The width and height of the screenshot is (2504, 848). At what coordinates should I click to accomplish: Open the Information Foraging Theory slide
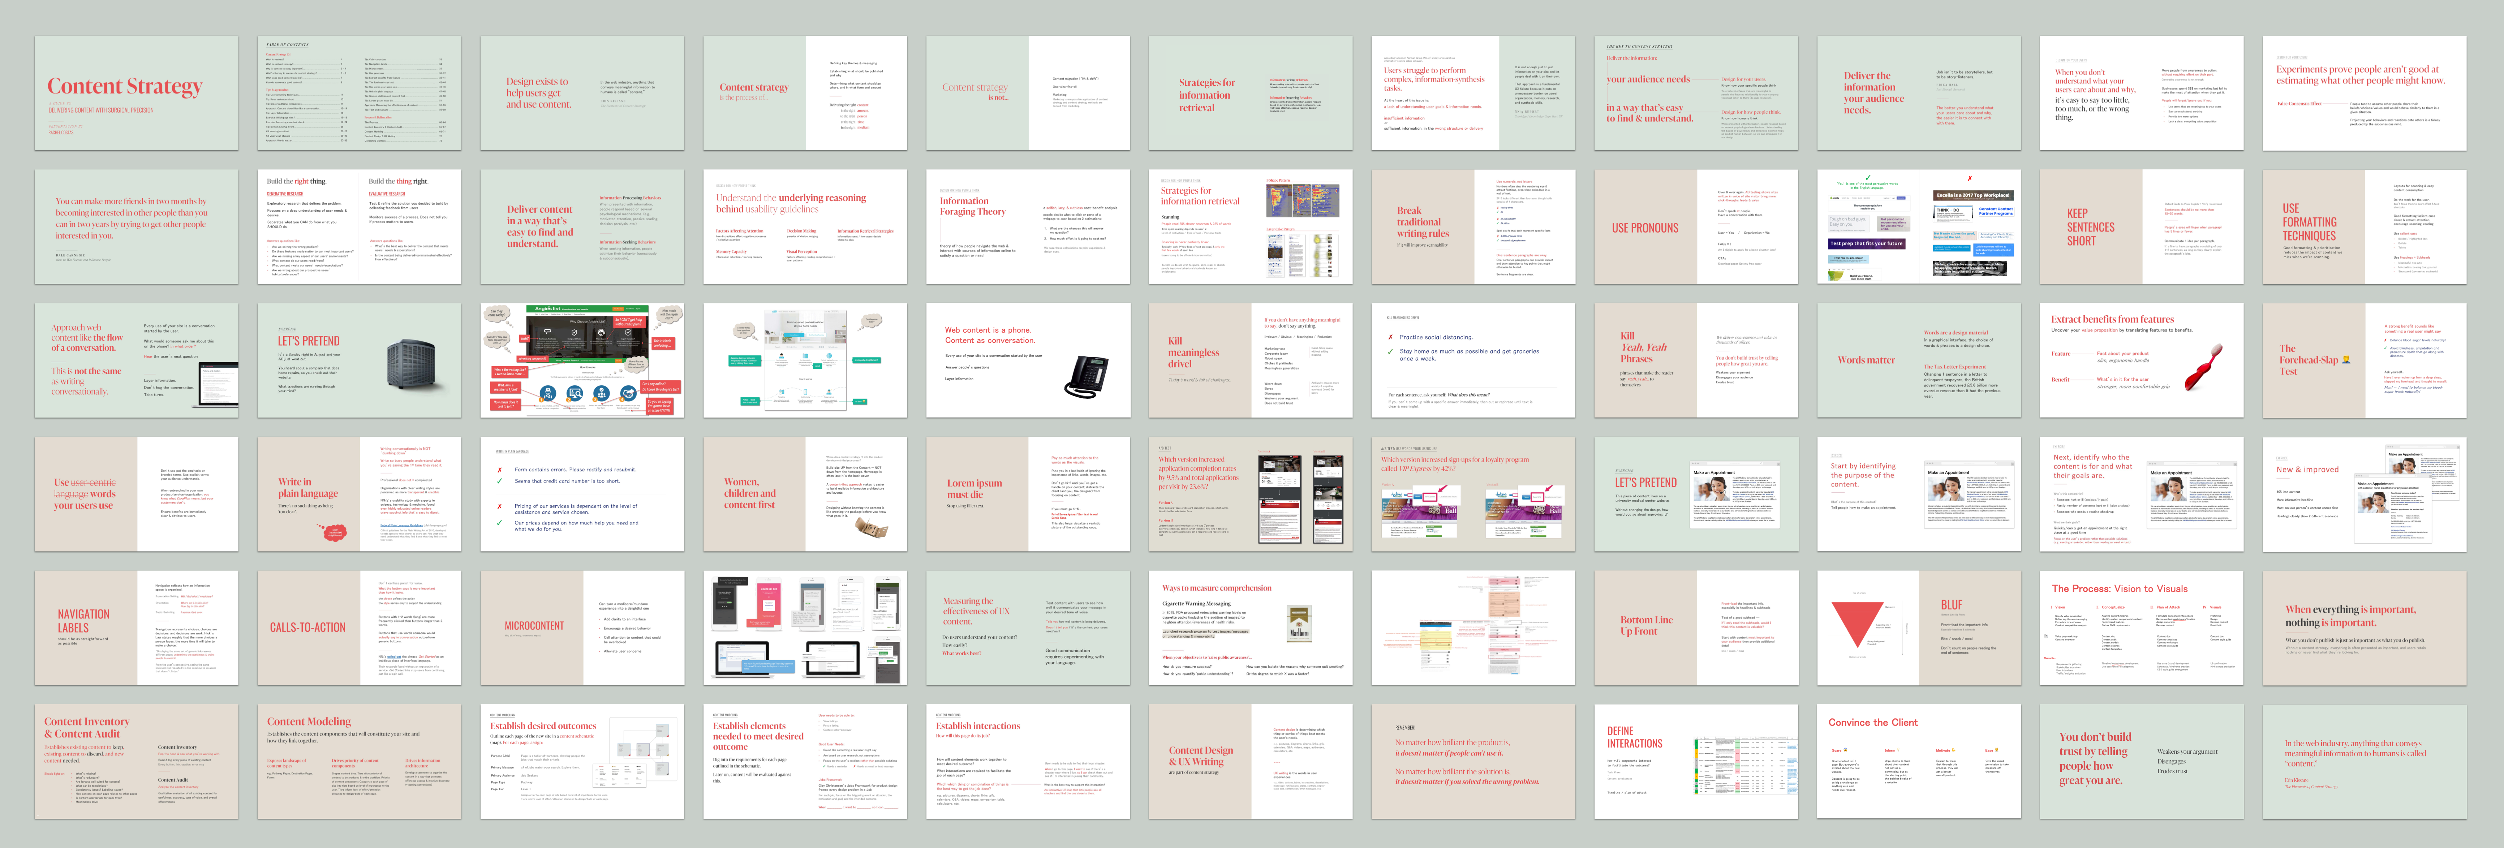tap(1028, 227)
